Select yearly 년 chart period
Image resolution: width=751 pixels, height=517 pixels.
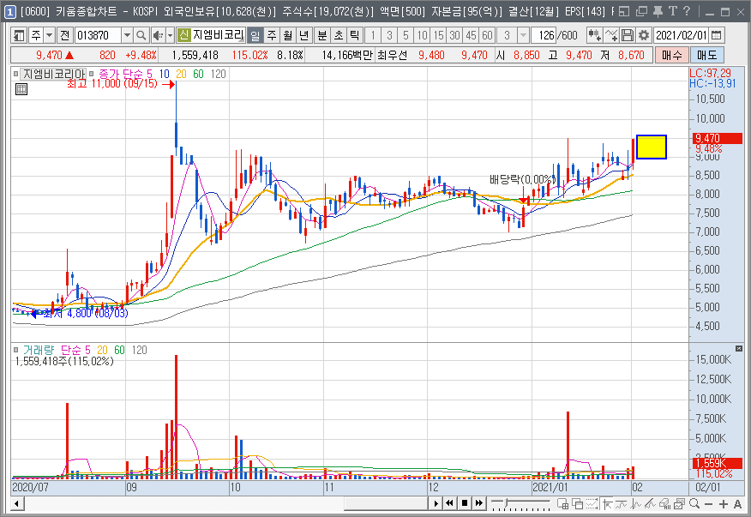click(x=303, y=35)
